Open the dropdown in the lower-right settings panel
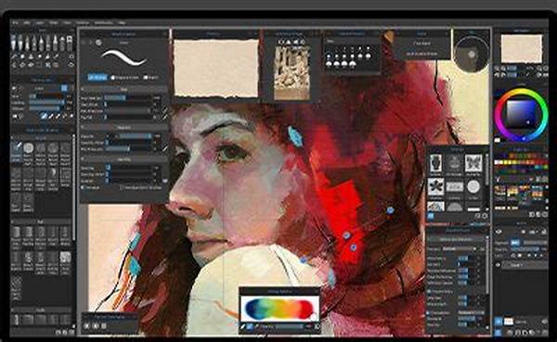This screenshot has height=342, width=557. 460,249
